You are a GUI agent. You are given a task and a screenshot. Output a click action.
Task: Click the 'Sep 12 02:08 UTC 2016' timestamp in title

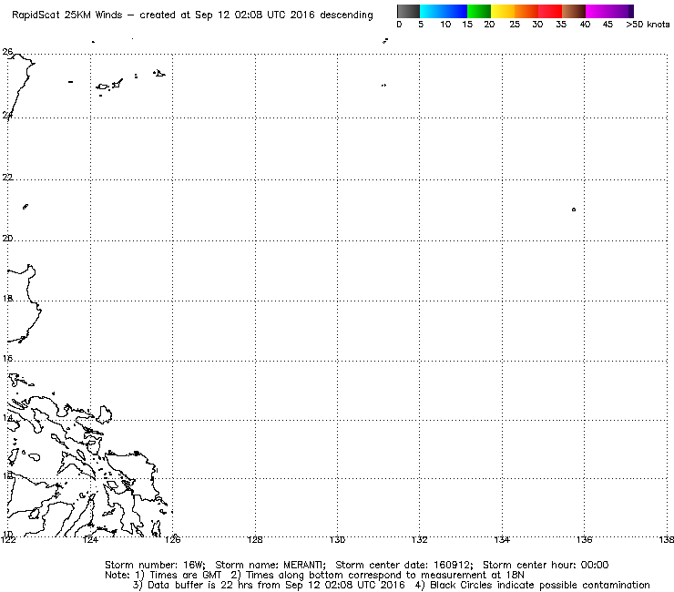pos(254,15)
